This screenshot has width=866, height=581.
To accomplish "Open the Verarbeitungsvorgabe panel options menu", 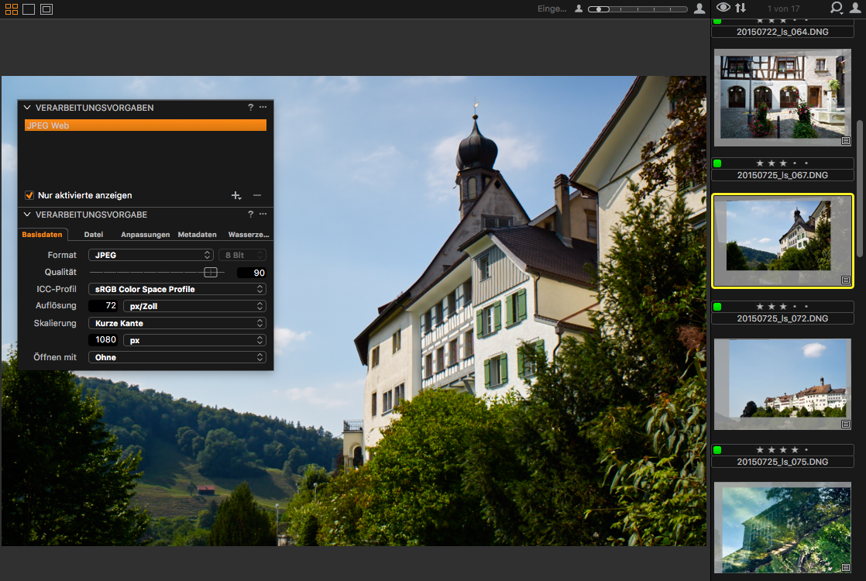I will point(263,214).
